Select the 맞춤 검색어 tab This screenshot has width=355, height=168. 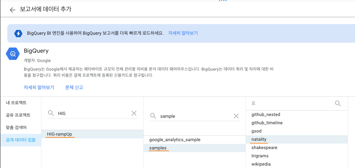coord(21,128)
